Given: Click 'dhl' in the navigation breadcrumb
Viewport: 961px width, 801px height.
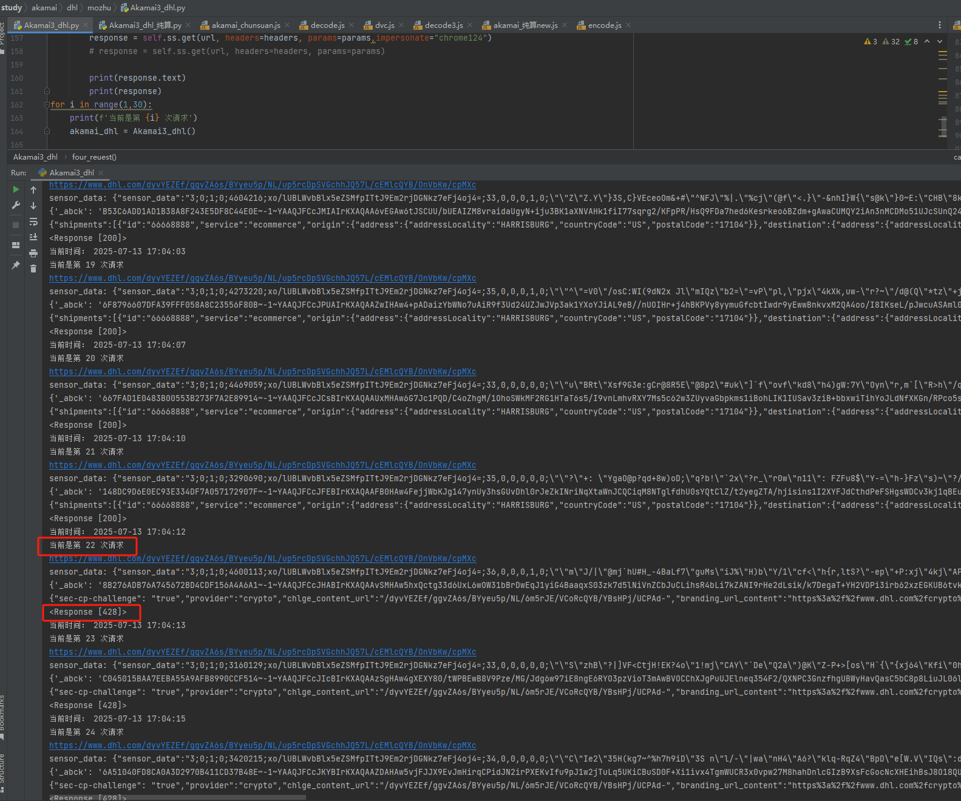Looking at the screenshot, I should [x=72, y=7].
